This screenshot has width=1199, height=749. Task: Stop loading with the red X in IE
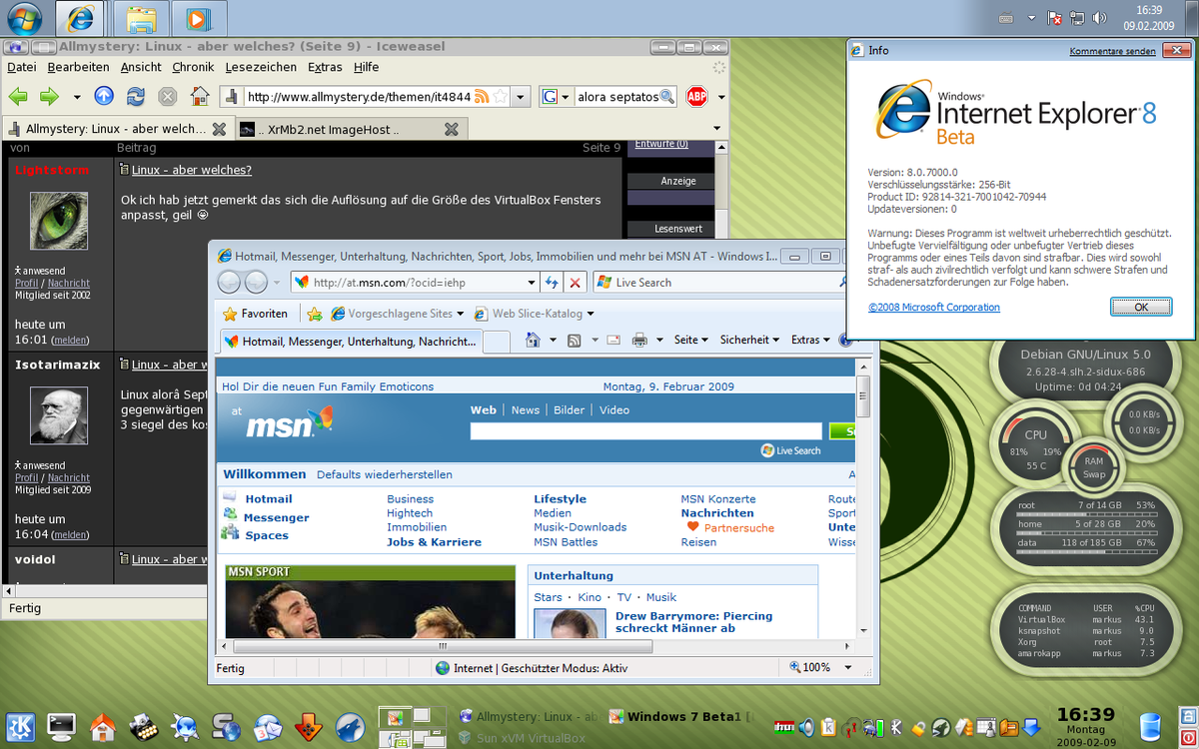coord(576,283)
